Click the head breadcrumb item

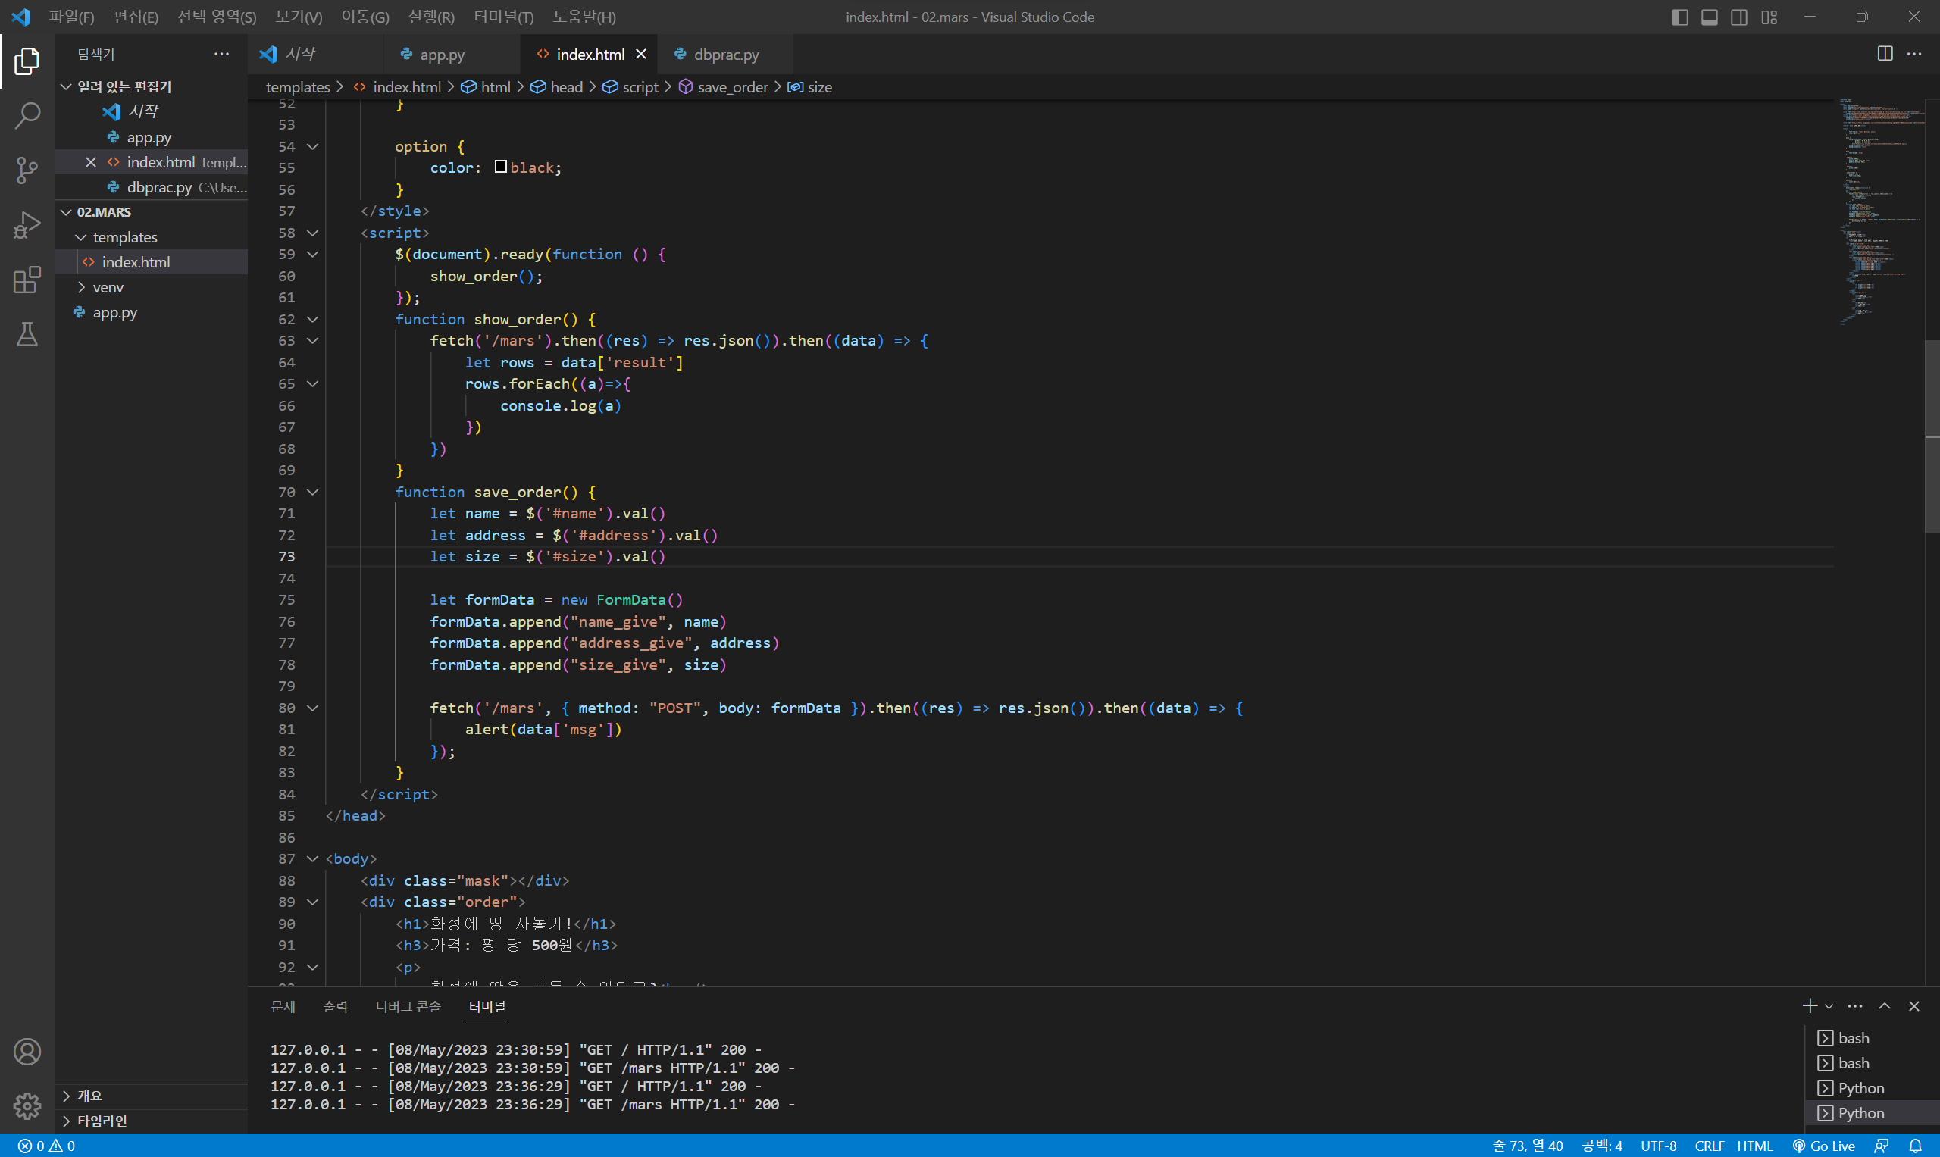point(557,87)
